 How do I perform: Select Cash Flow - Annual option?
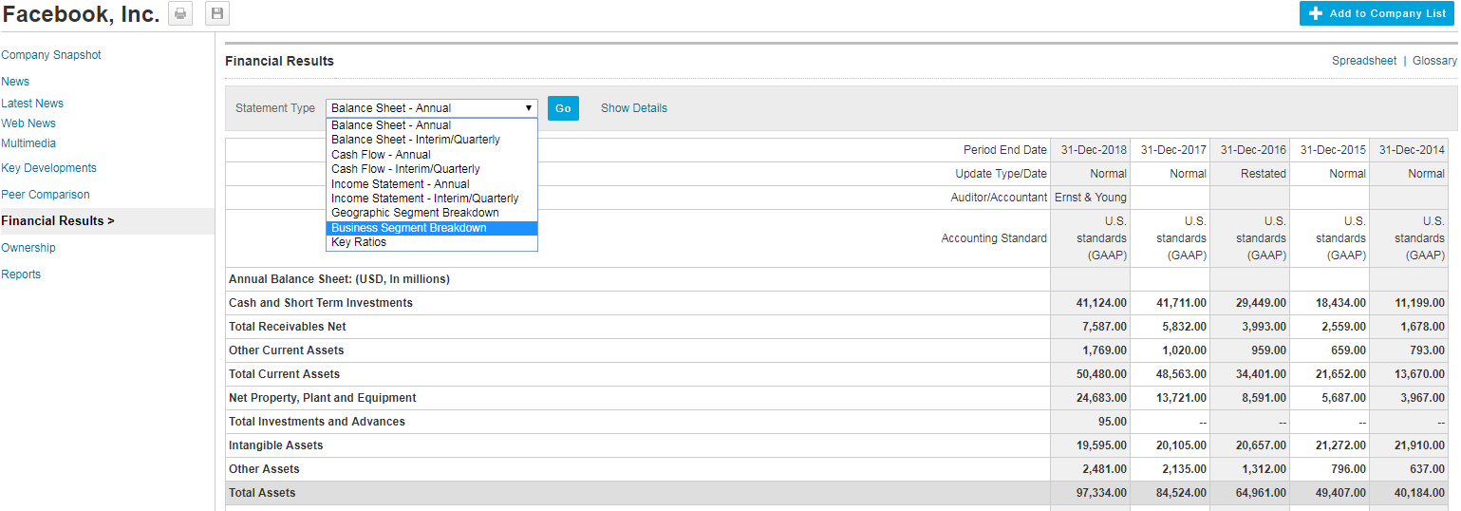click(381, 155)
